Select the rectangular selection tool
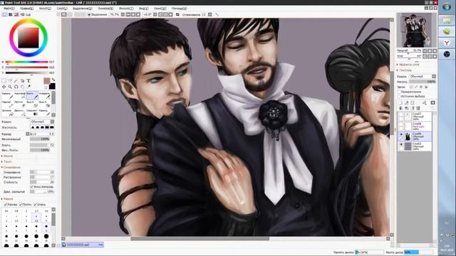This screenshot has width=456, height=256. coord(4,81)
